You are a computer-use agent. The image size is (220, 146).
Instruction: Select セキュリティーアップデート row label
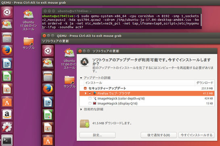pos(107,88)
